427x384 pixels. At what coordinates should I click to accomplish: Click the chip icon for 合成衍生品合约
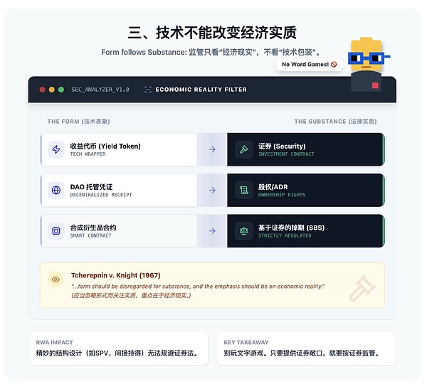tap(56, 231)
